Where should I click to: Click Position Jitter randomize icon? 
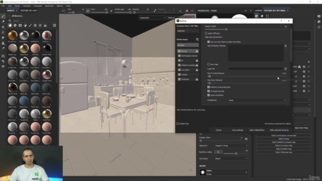click(x=246, y=139)
